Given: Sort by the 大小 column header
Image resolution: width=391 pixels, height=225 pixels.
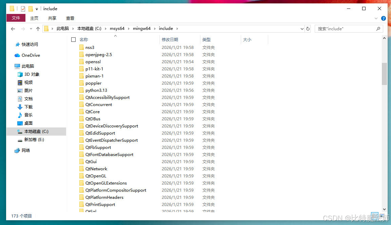Looking at the screenshot, I should [247, 39].
